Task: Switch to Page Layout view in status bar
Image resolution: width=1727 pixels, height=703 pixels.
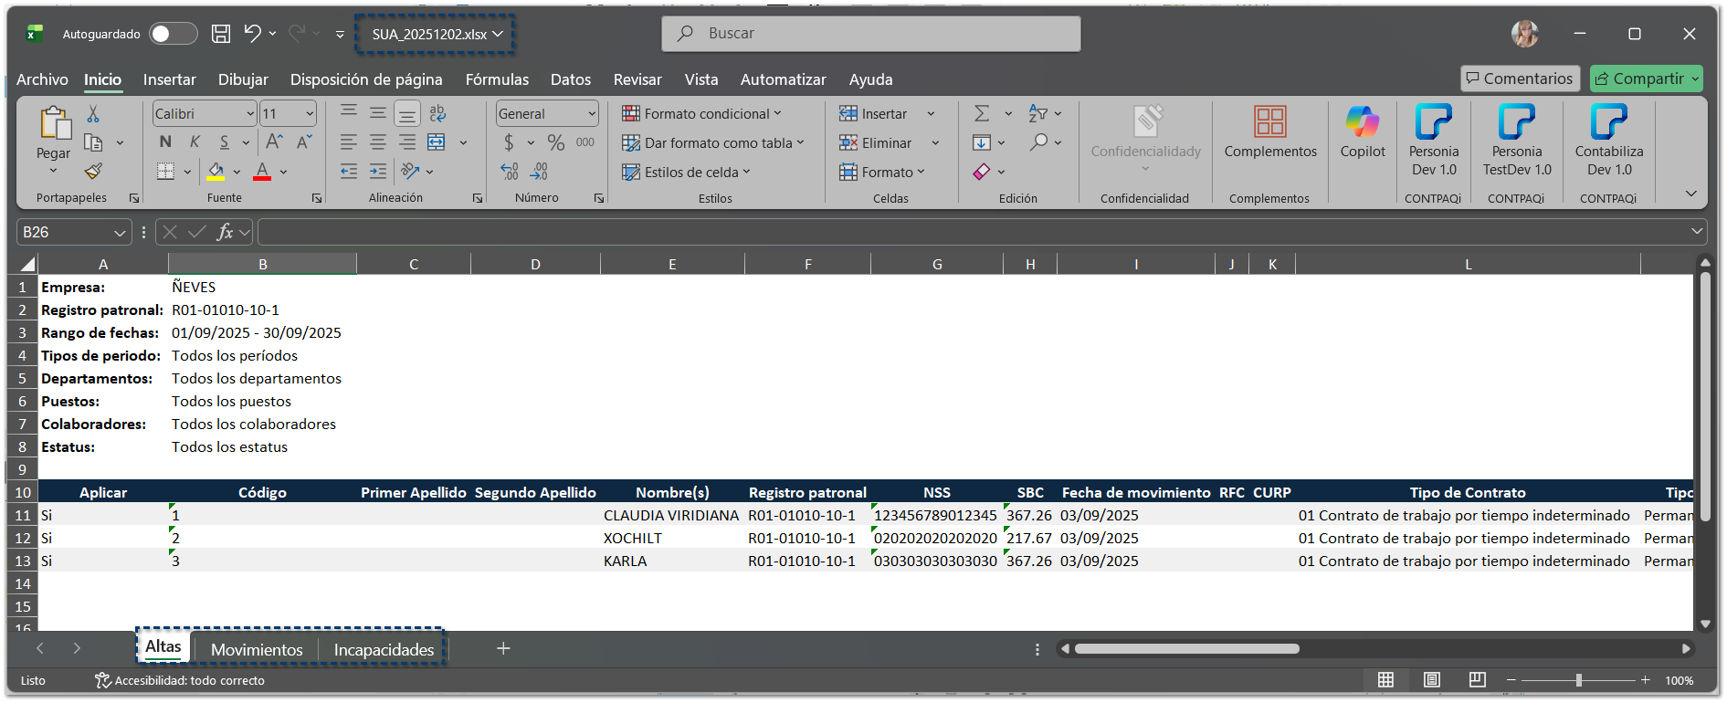Action: [1431, 680]
